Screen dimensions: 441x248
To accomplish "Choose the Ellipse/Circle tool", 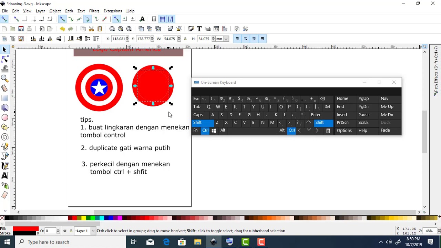I will pos(5,117).
